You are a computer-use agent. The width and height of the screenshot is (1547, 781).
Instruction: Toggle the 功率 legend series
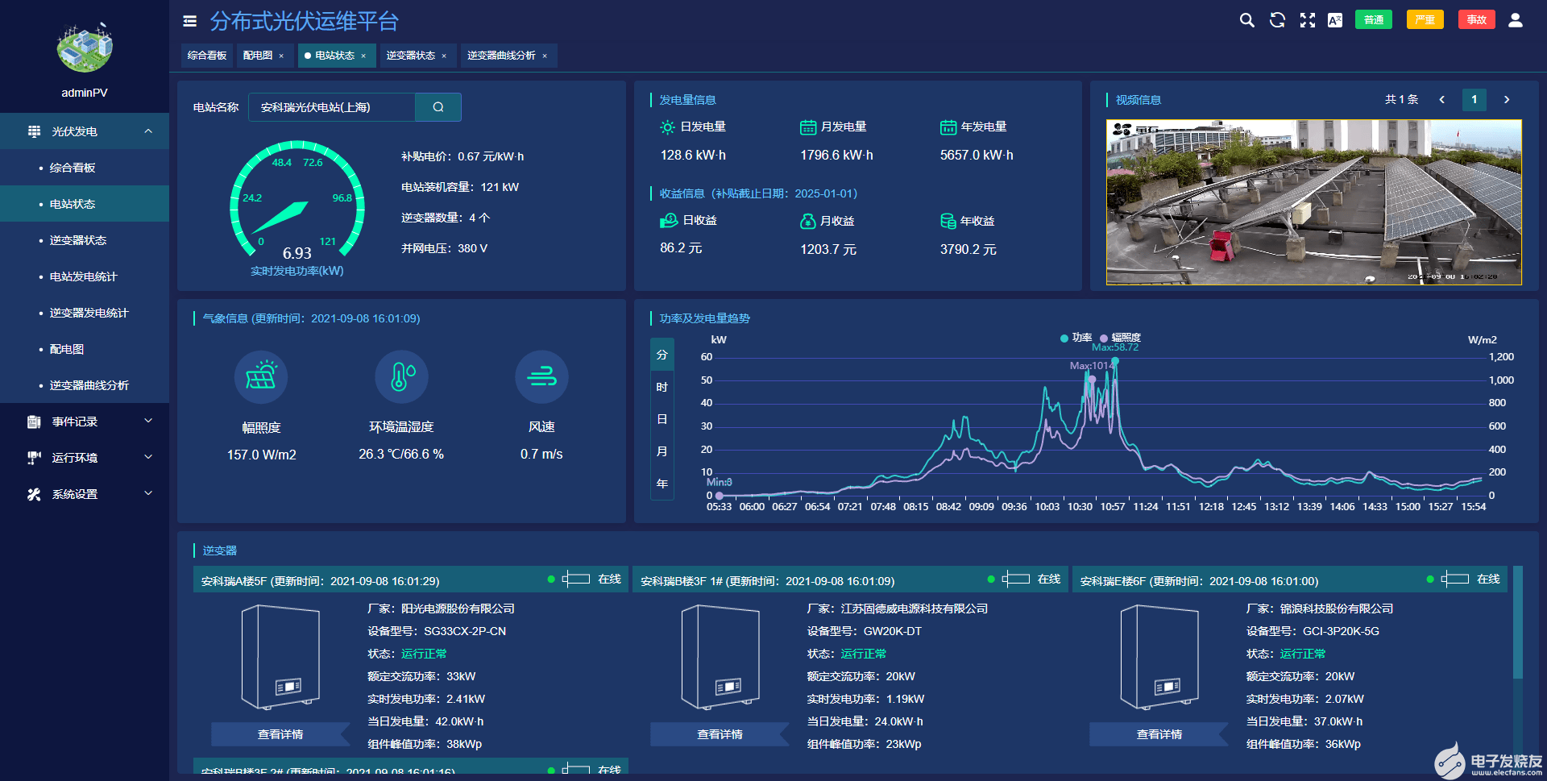(1076, 338)
